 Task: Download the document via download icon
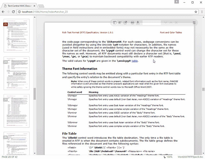pos(138,23)
